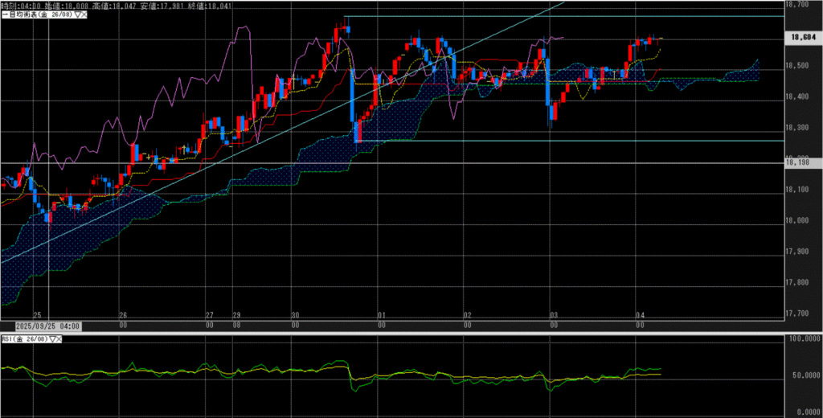Click the 18,198 horizontal line price tag
823x418 pixels.
click(802, 163)
